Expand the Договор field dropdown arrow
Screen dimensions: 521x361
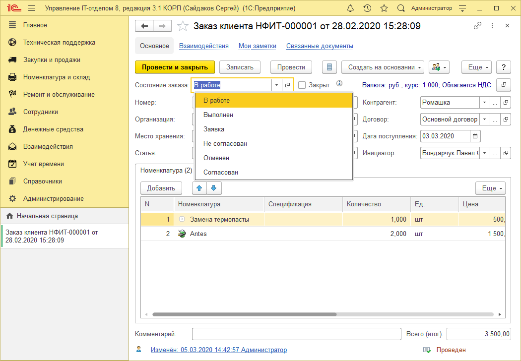484,120
